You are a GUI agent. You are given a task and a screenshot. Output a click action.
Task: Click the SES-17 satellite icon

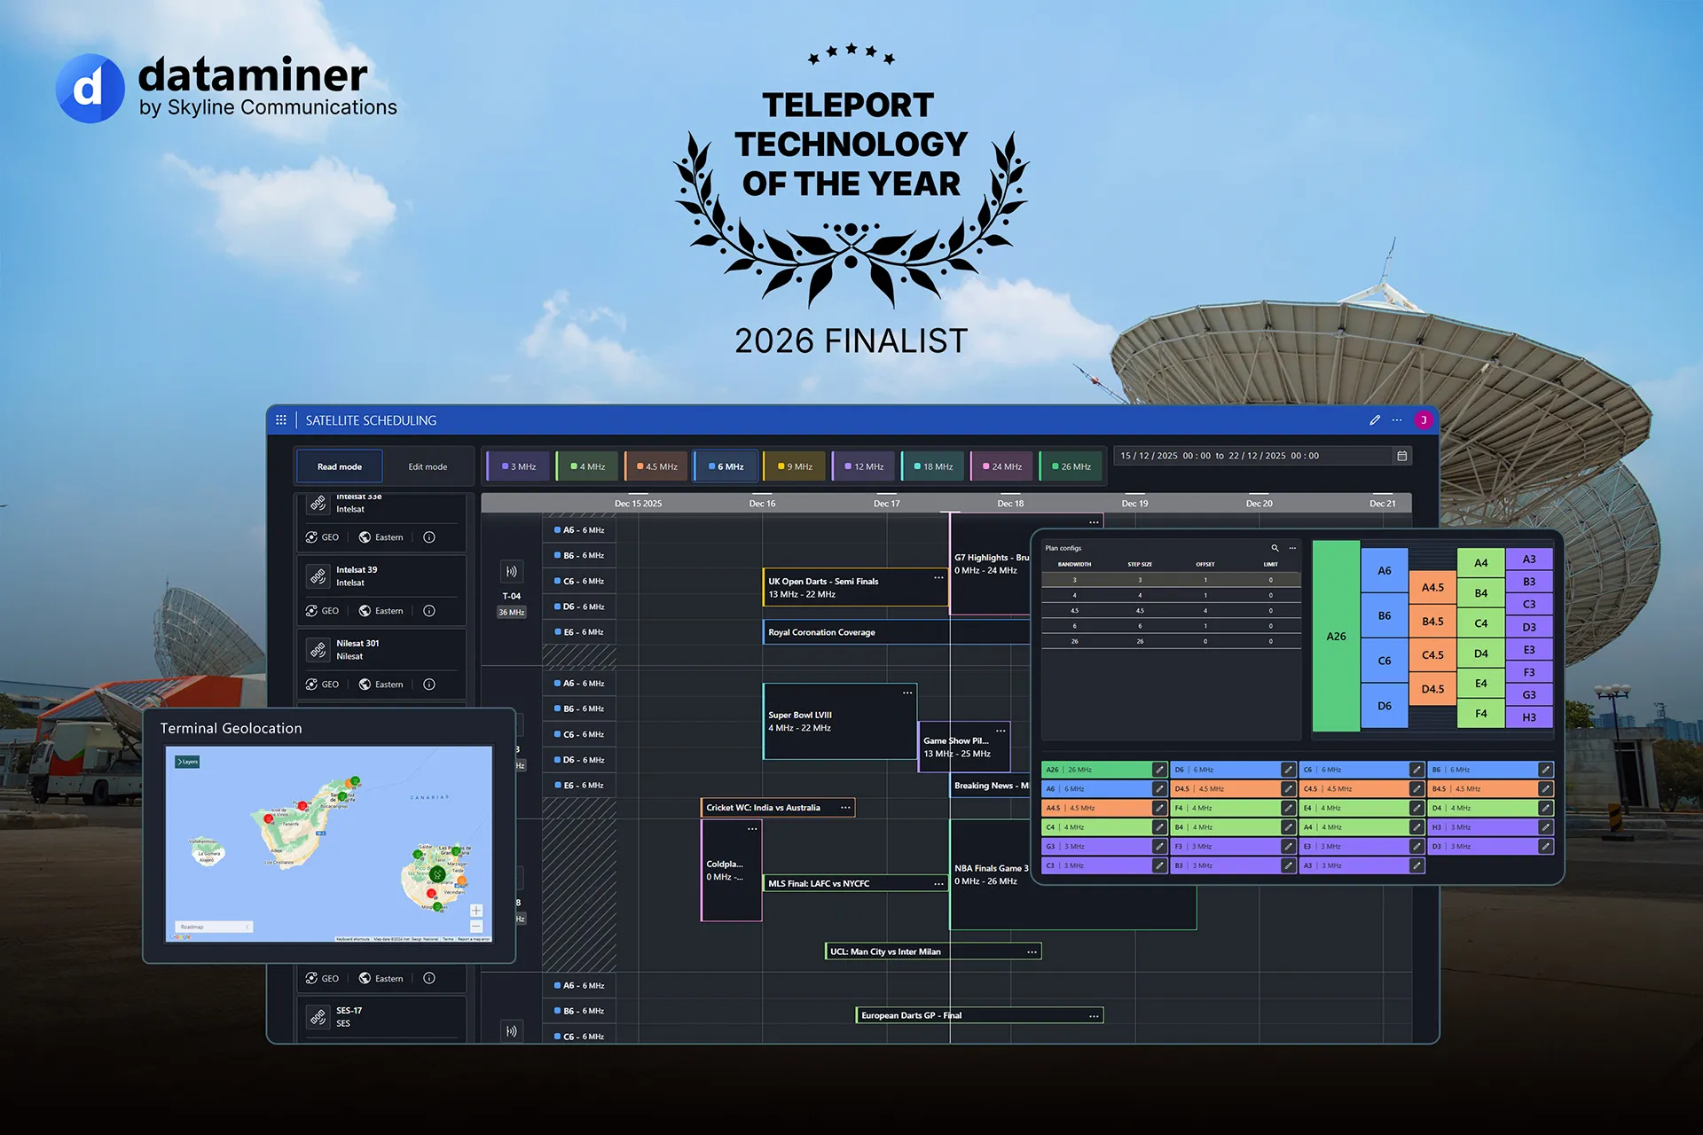(x=318, y=1017)
